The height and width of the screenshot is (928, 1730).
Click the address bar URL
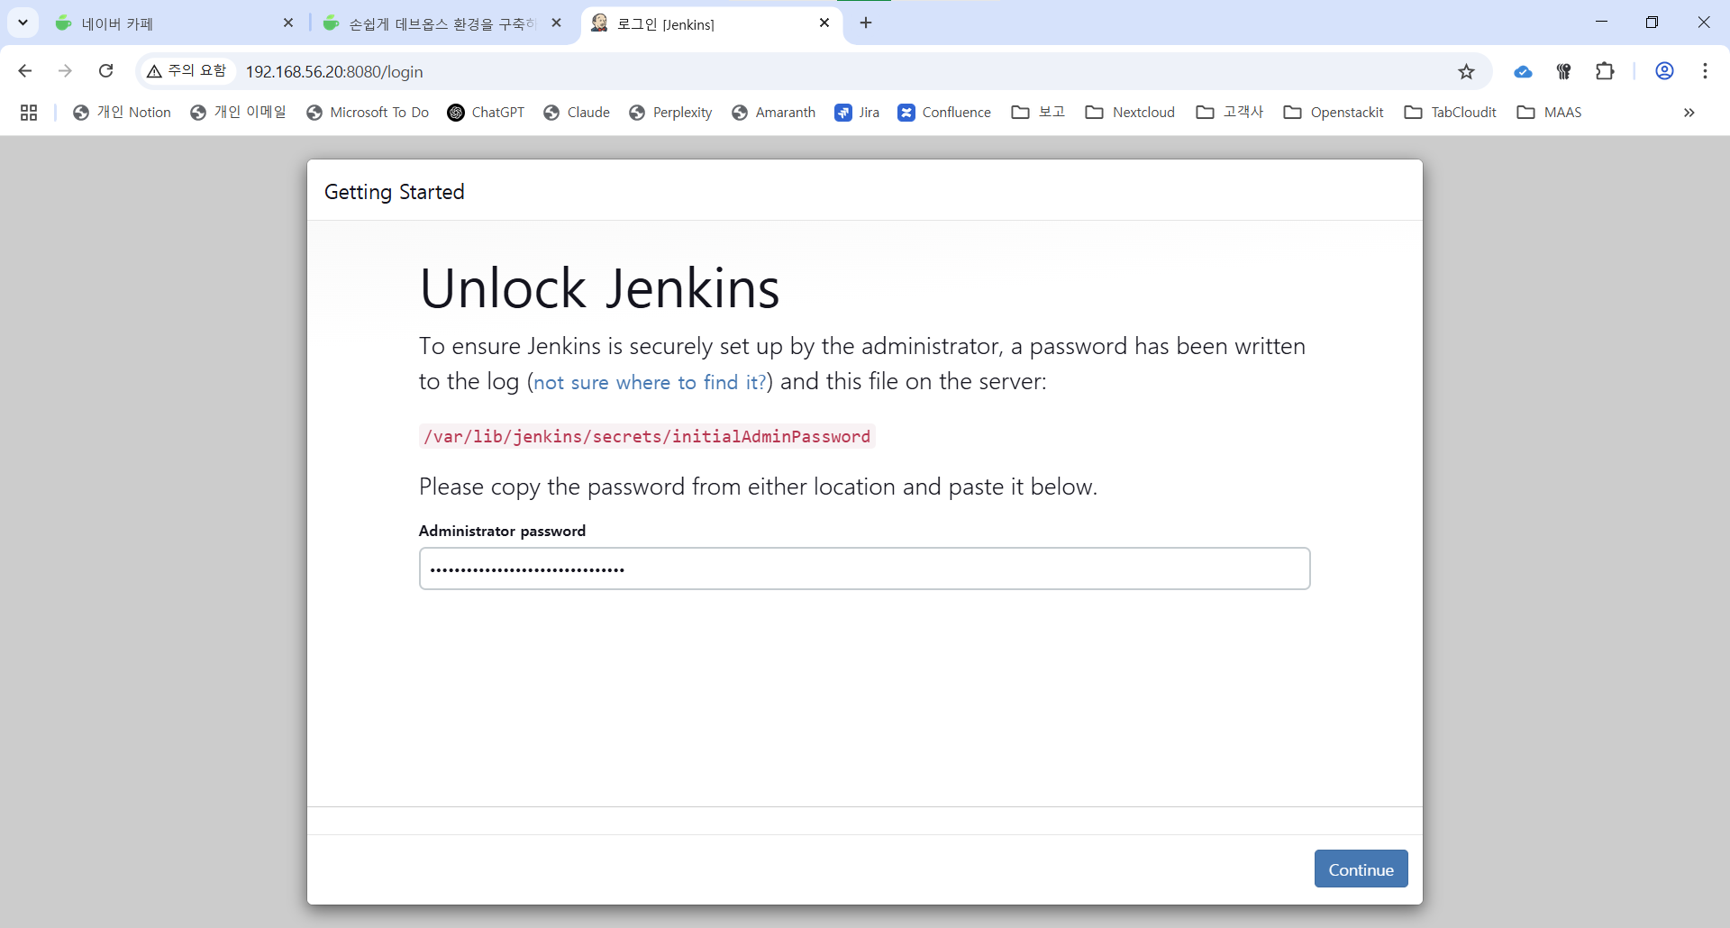tap(334, 72)
